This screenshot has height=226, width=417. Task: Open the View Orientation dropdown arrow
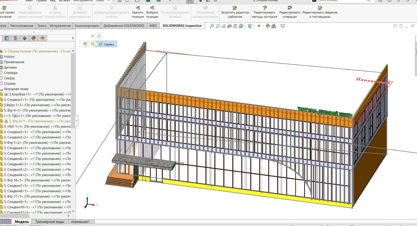click(x=245, y=26)
